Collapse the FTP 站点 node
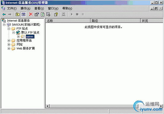Screen dimensions: 164x114 pos(9,29)
